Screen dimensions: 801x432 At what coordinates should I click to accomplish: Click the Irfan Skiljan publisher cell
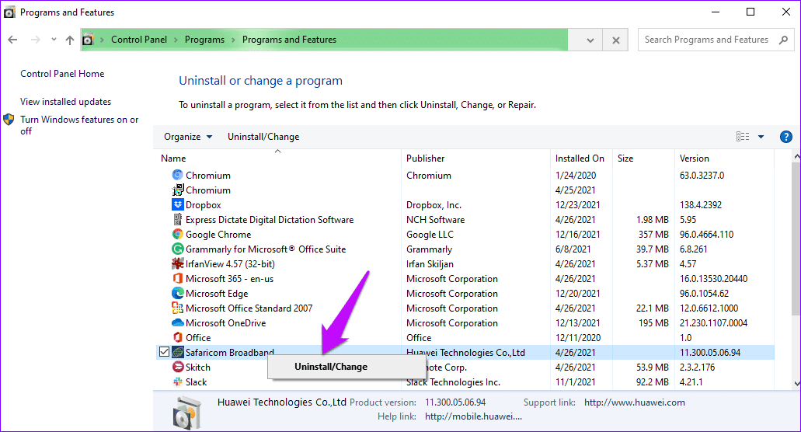pos(430,264)
